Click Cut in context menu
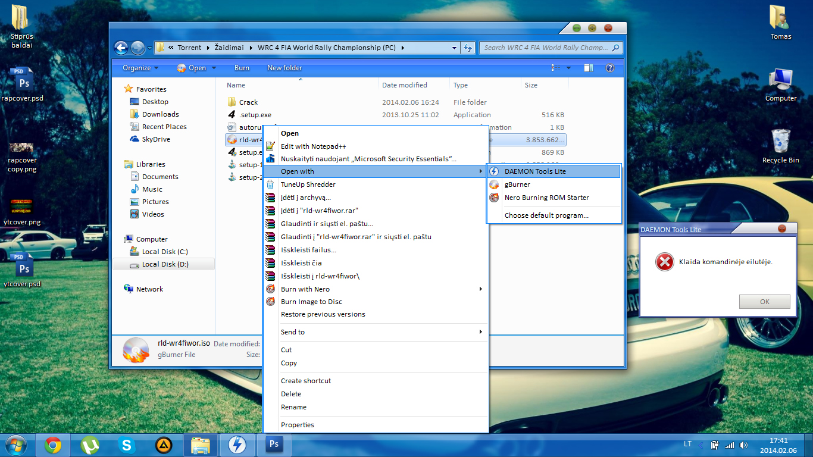813x457 pixels. 375,350
